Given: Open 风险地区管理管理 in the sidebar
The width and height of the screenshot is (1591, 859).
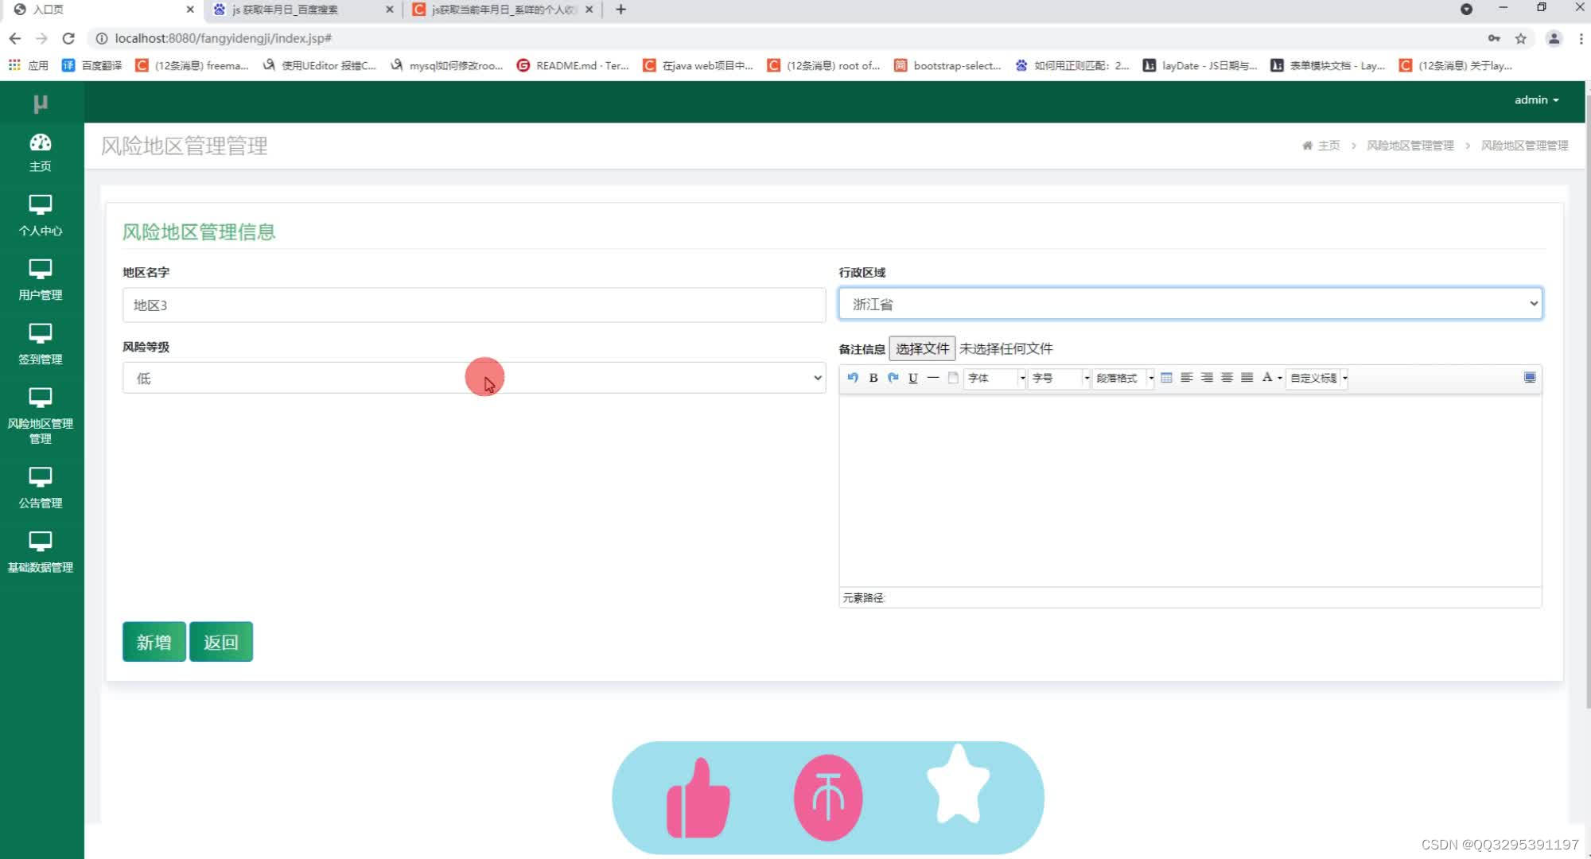Looking at the screenshot, I should click(41, 416).
